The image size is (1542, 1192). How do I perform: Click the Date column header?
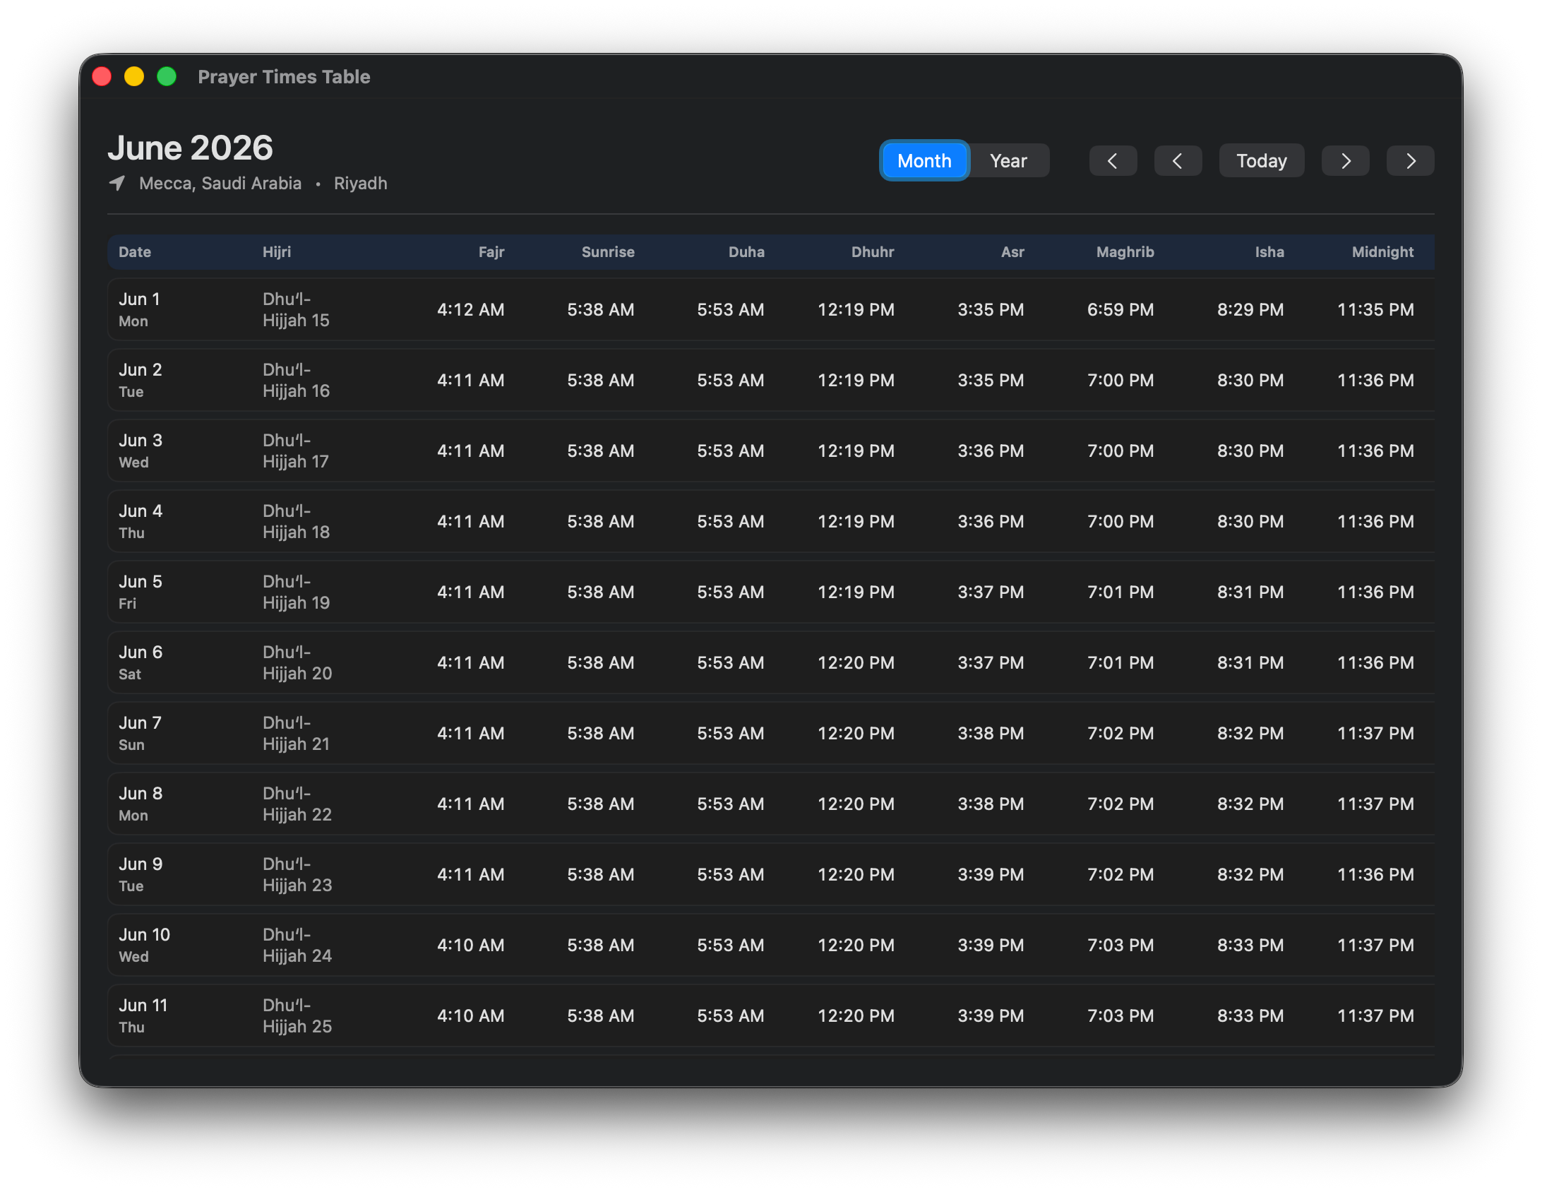(135, 252)
